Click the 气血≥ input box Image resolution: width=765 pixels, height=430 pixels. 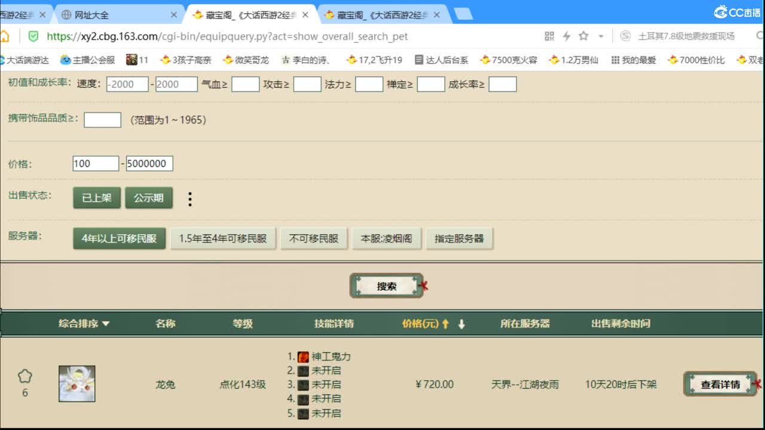pos(245,84)
